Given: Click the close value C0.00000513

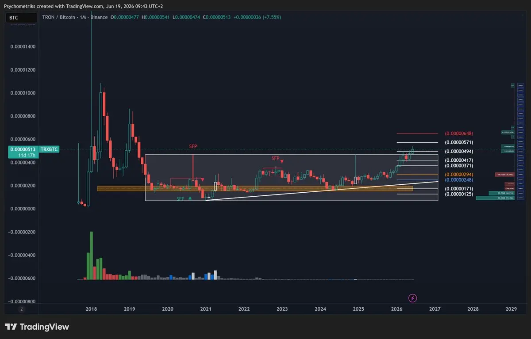Looking at the screenshot, I should click(217, 17).
